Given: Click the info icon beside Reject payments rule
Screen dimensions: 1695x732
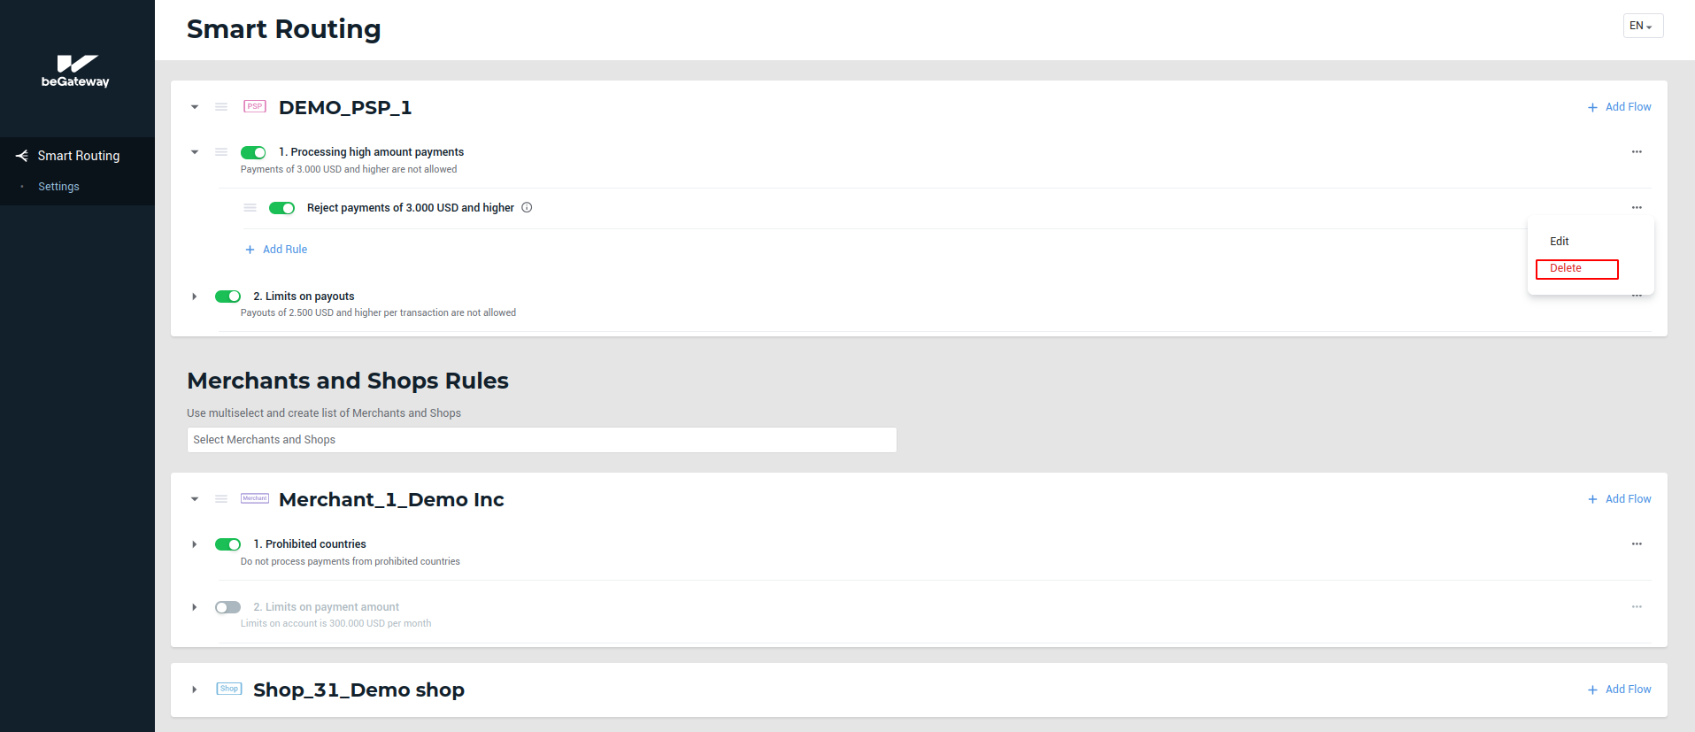Looking at the screenshot, I should 527,208.
